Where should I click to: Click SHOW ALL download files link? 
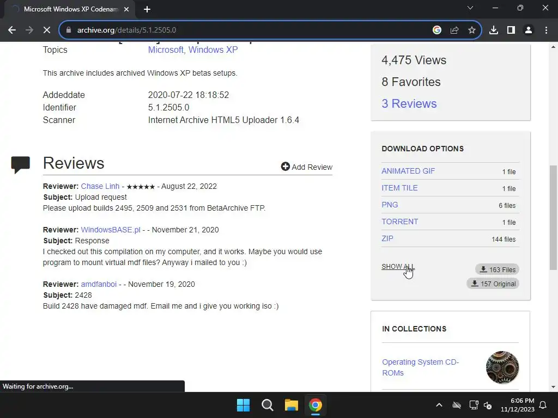398,267
